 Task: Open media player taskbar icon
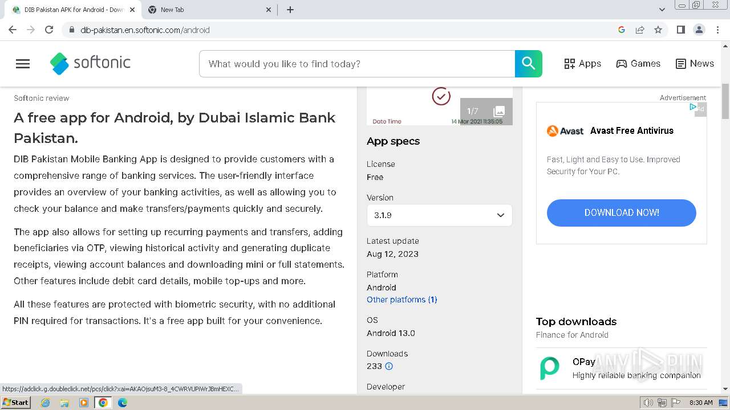coord(84,403)
